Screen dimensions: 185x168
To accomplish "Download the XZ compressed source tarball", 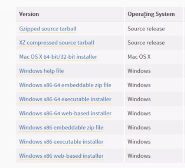I will tap(56, 43).
